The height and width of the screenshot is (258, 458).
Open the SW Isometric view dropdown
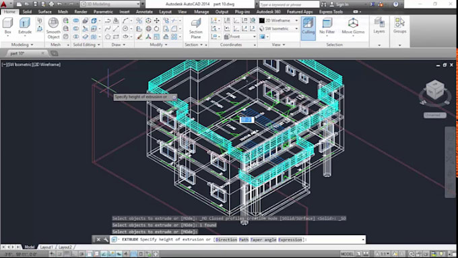coord(279,29)
